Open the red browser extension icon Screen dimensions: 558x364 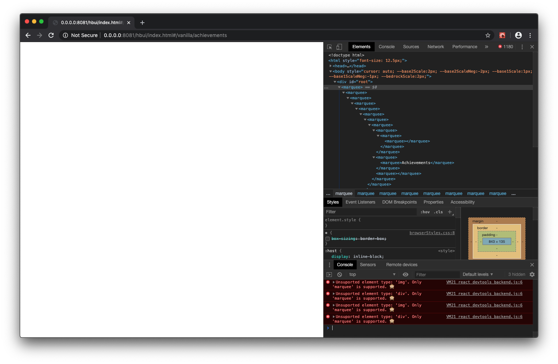502,35
